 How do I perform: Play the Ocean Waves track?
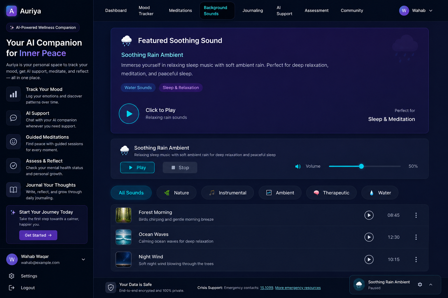(x=369, y=237)
